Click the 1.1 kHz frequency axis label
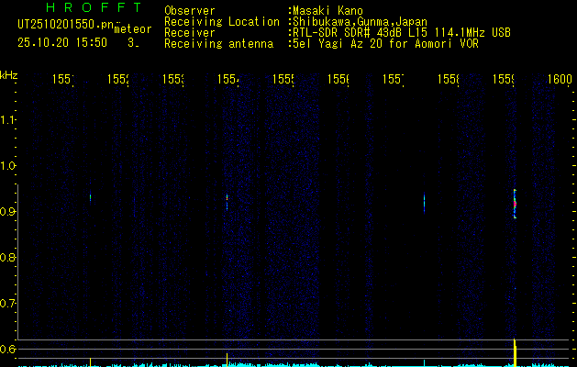577x367 pixels. tap(6, 119)
